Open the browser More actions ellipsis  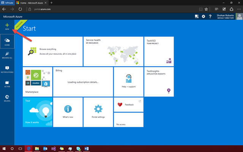point(239,9)
